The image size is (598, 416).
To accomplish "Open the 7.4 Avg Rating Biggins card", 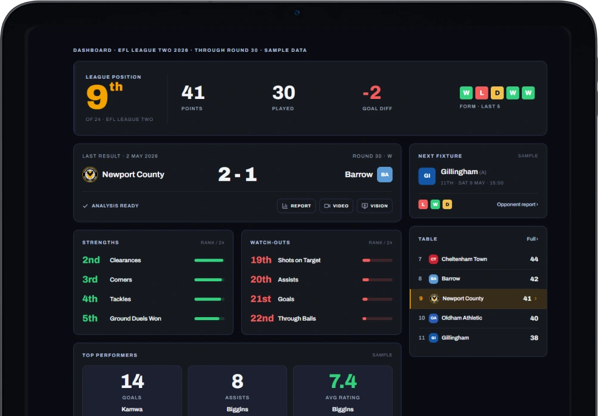I will pyautogui.click(x=342, y=391).
